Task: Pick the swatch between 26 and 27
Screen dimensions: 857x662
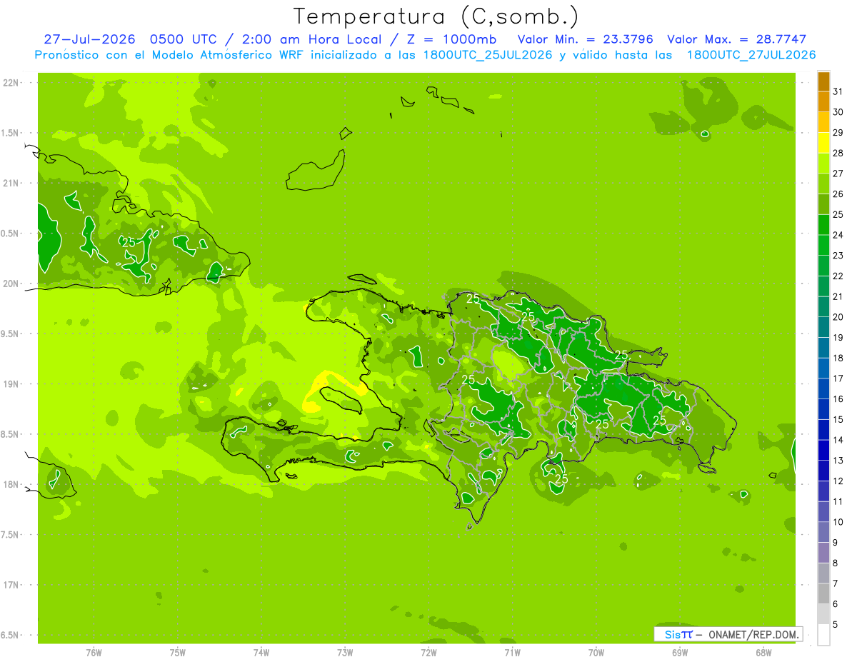Action: coord(823,184)
